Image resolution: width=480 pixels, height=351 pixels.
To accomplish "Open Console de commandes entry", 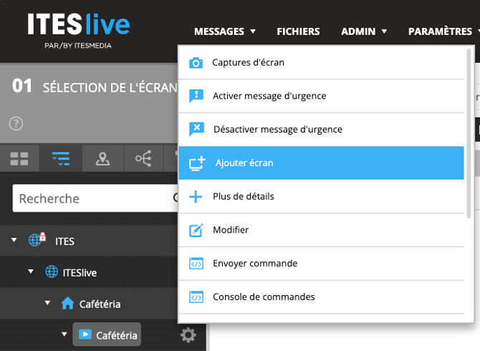I will (x=263, y=297).
